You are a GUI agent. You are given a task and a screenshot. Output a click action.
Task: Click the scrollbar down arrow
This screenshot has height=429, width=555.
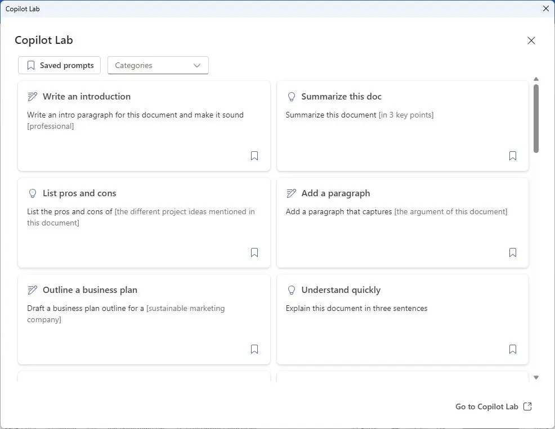536,378
